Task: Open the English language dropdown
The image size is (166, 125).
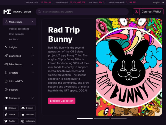Action: [158, 2]
